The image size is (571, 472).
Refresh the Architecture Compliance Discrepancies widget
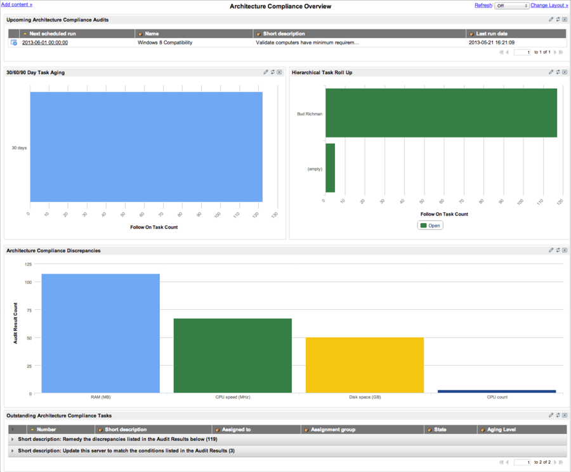pyautogui.click(x=558, y=250)
